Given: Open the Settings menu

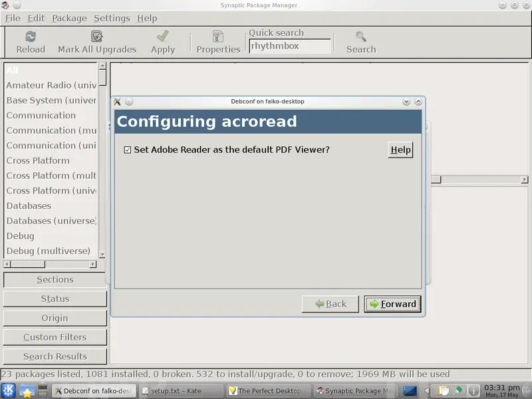Looking at the screenshot, I should click(x=112, y=19).
